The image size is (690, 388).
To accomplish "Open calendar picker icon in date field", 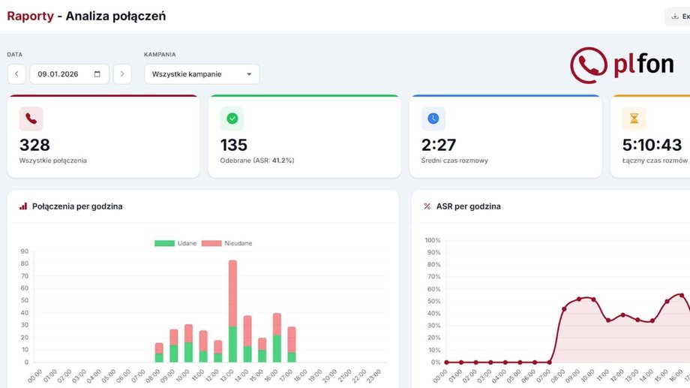I will pyautogui.click(x=97, y=74).
